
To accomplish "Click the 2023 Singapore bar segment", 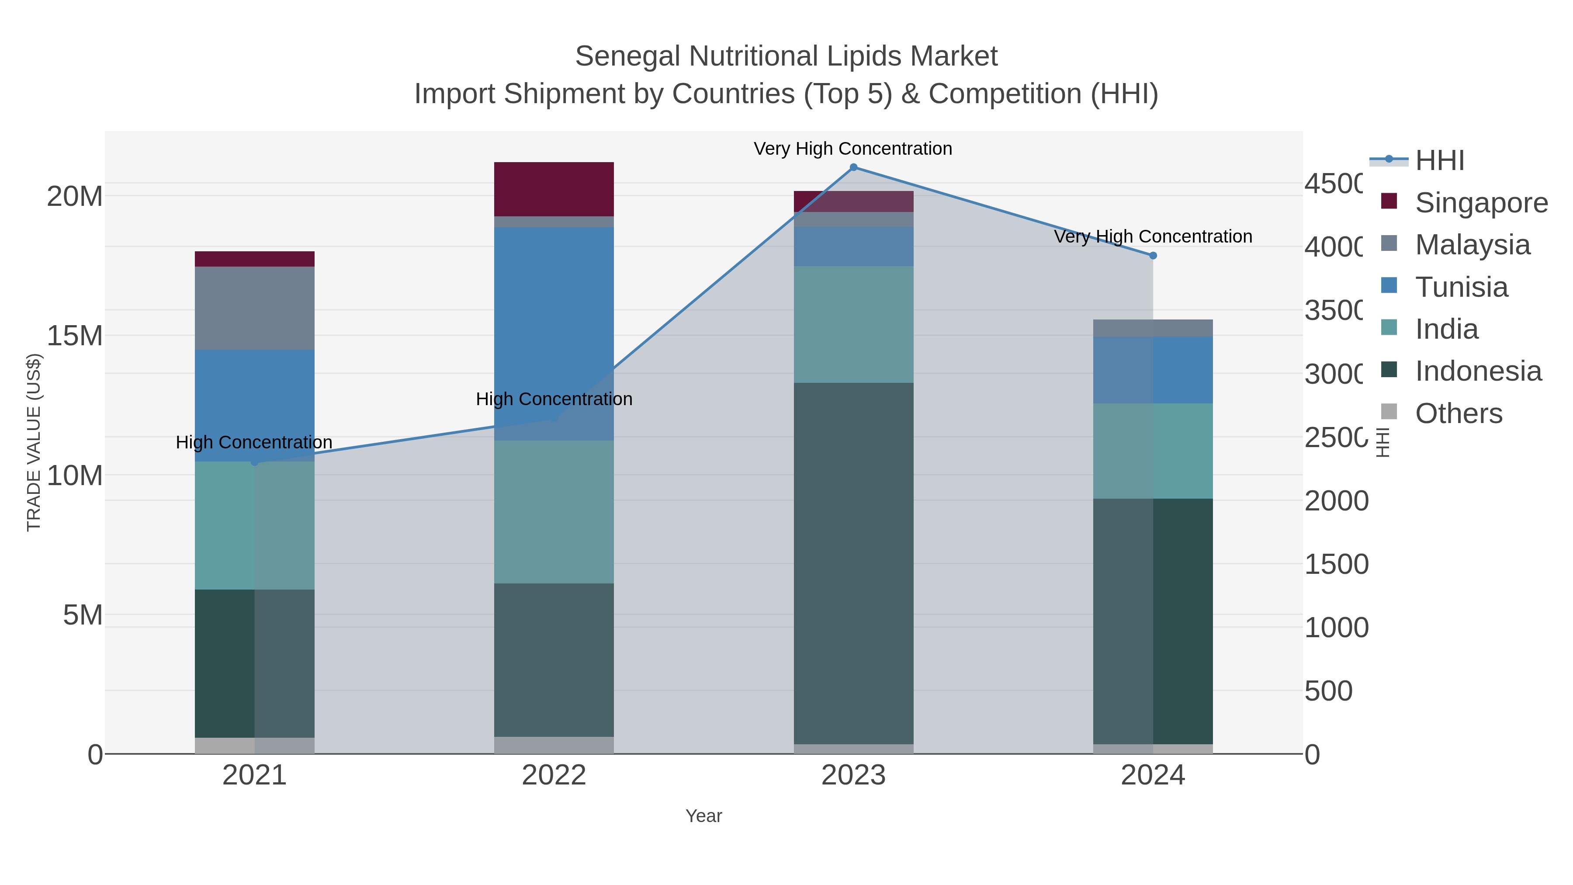I will [x=854, y=201].
